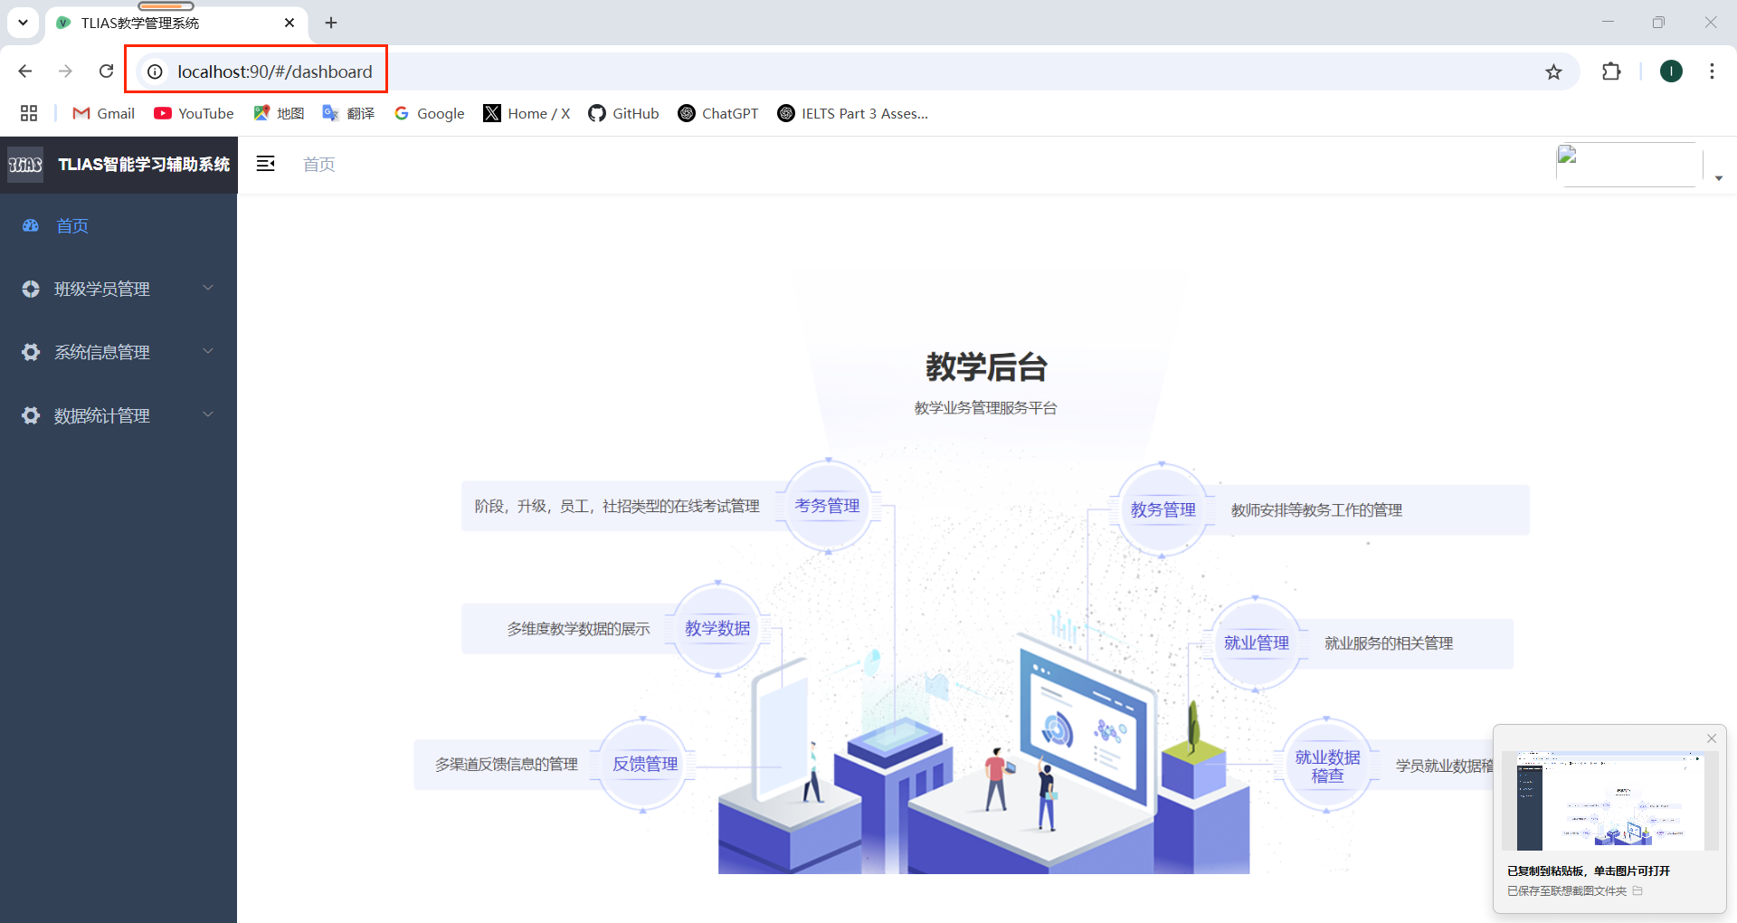1737x923 pixels.
Task: Click the chevron next to 班级学员管理
Action: [x=208, y=288]
